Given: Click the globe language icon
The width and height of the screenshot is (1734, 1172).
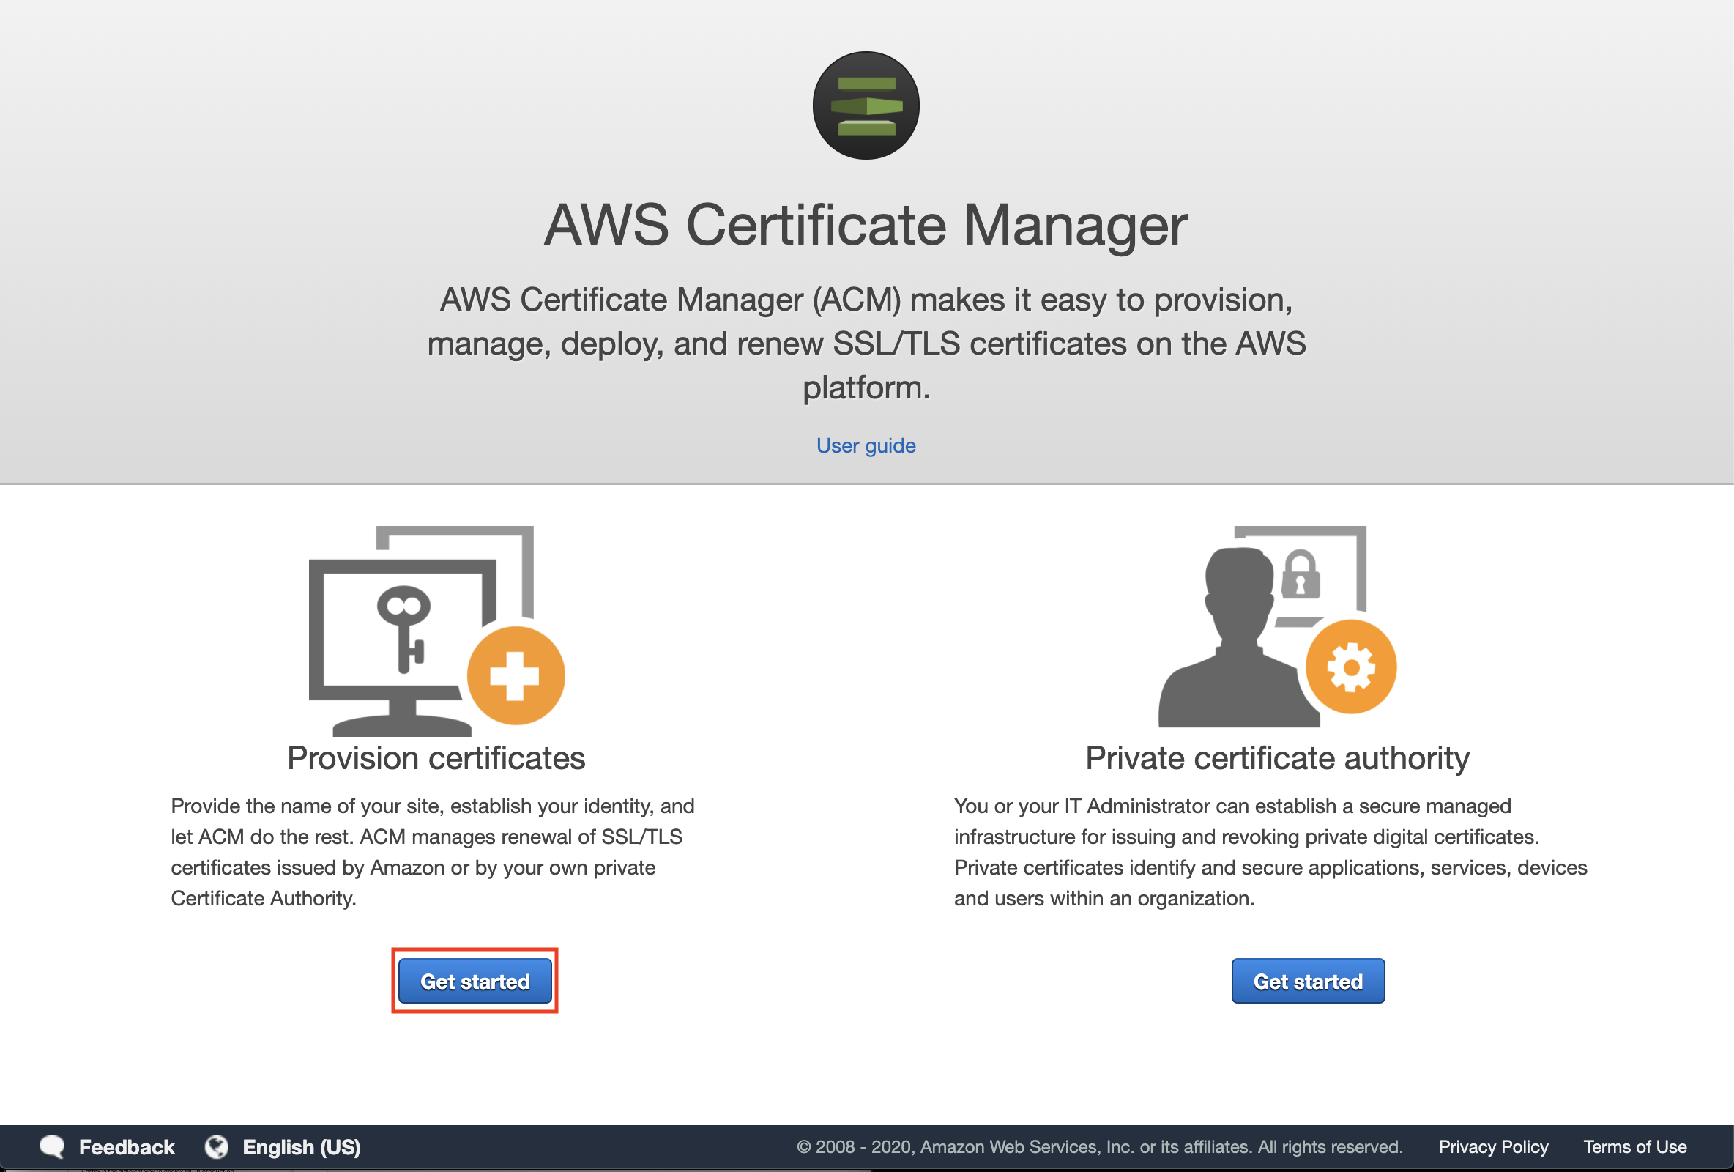Looking at the screenshot, I should coord(217,1146).
